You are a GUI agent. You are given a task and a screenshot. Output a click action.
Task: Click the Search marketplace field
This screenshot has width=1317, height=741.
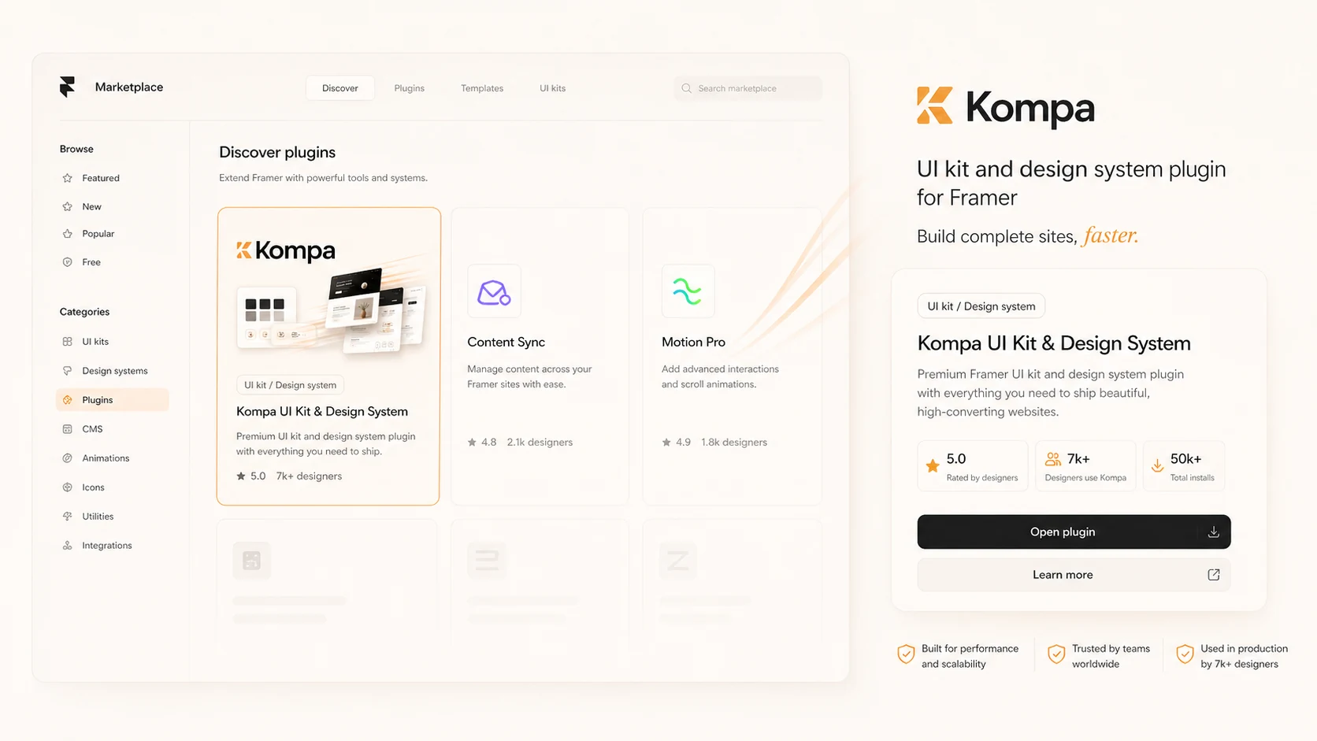click(x=748, y=88)
